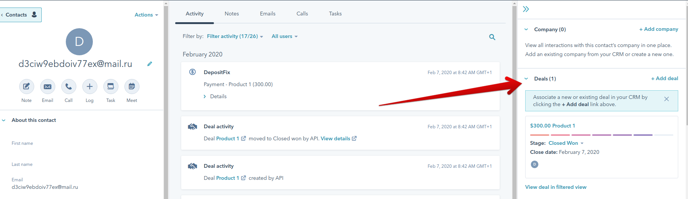The height and width of the screenshot is (199, 688).
Task: Compose an Email with envelope icon
Action: (x=48, y=87)
